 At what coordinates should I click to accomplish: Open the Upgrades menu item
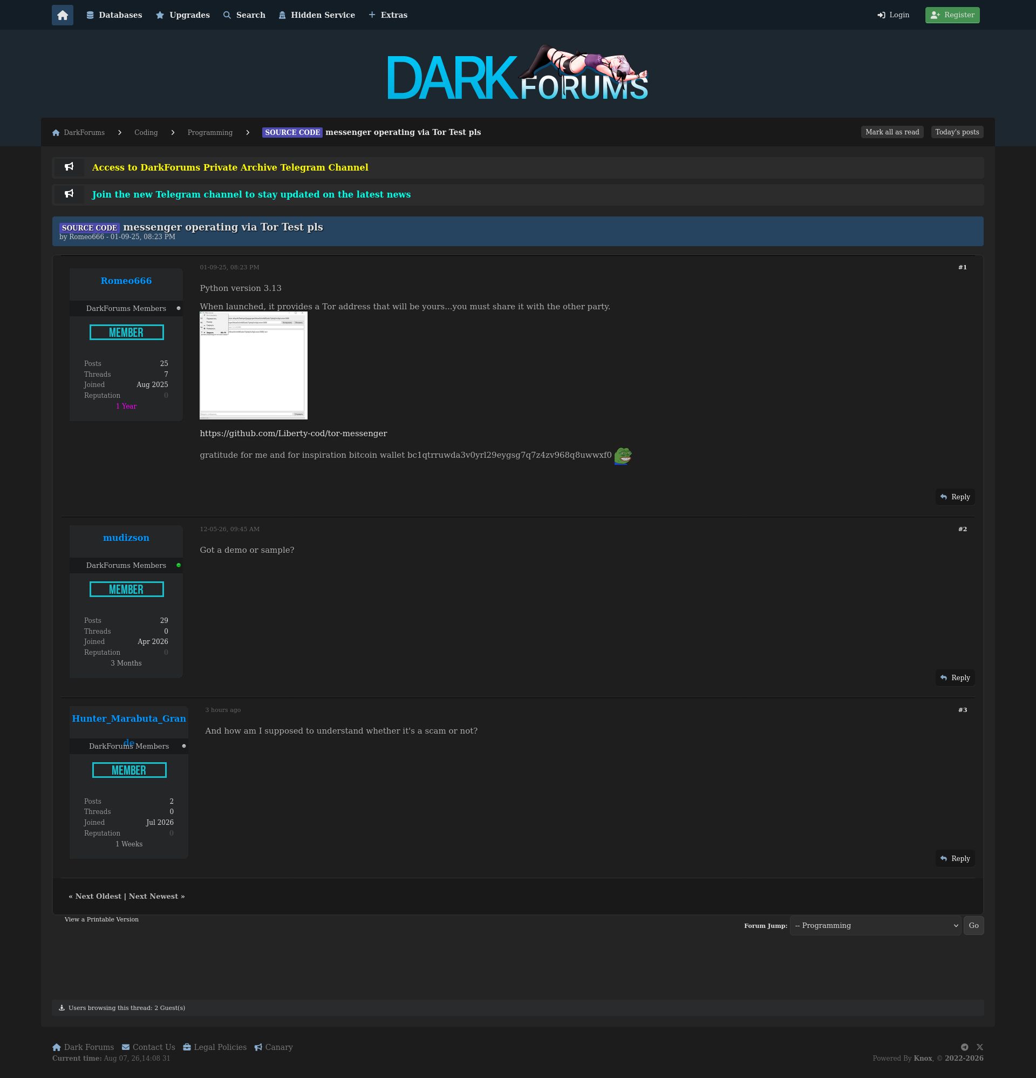click(182, 15)
